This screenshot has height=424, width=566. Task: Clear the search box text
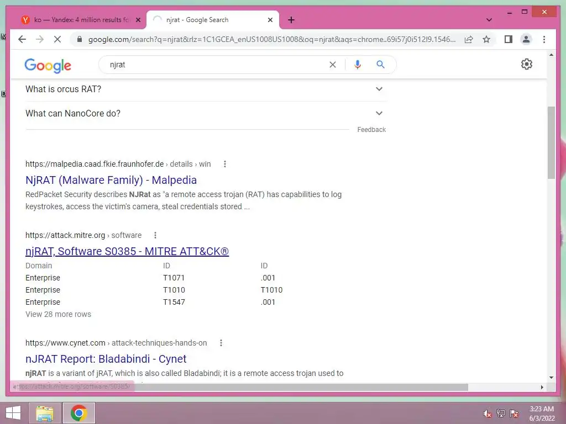[332, 65]
